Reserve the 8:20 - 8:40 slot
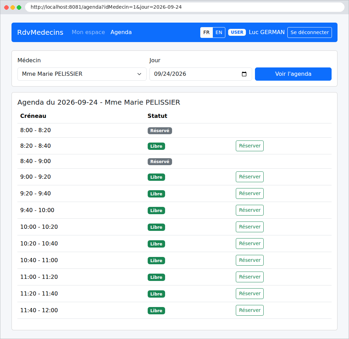 (x=250, y=146)
